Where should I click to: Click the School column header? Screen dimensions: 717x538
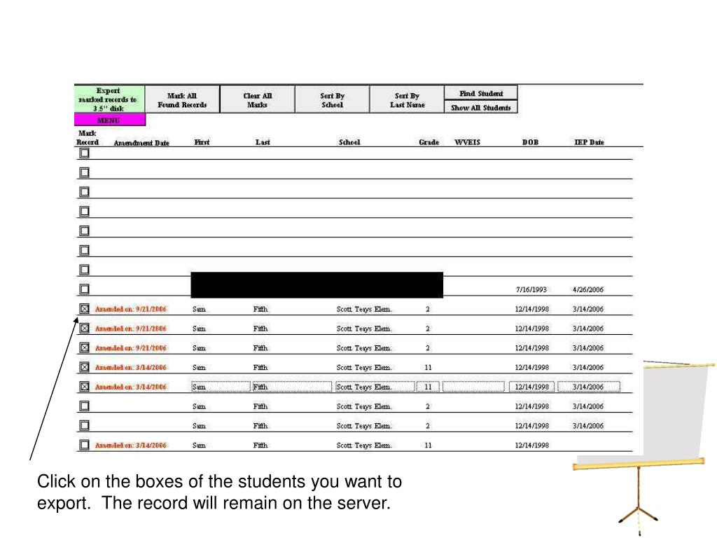pos(349,142)
